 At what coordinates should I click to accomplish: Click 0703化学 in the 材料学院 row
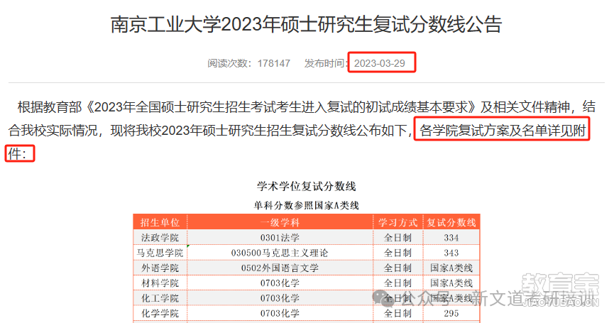click(280, 283)
